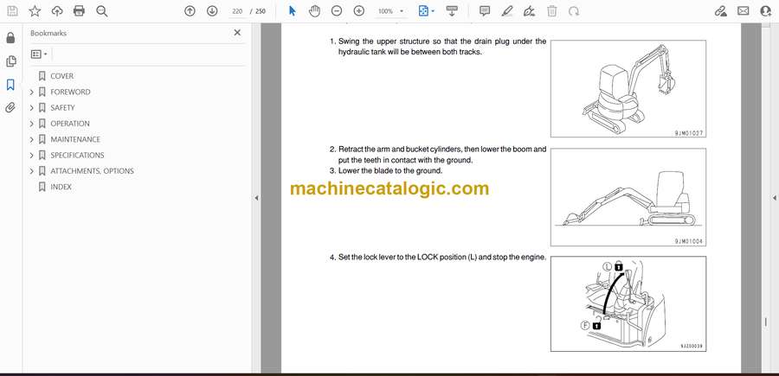Click the page number field showing 220
This screenshot has height=376, width=779.
237,11
